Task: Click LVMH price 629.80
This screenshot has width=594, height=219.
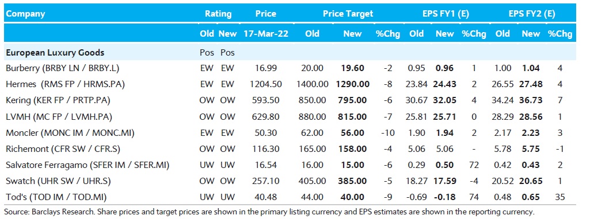Action: coord(265,117)
